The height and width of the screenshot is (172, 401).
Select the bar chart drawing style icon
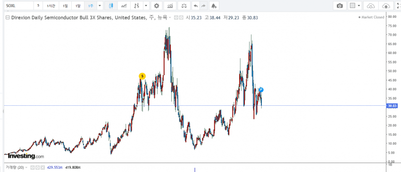pyautogui.click(x=137, y=6)
